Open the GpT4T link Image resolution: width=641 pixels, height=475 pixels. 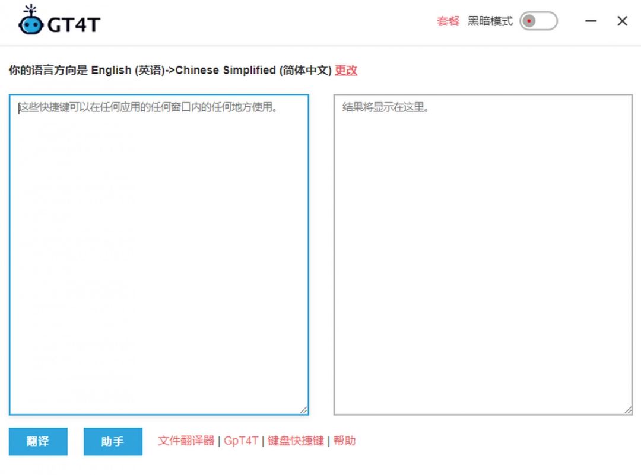(241, 441)
